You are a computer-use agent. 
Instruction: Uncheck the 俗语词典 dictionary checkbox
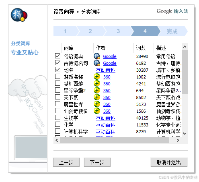(x=57, y=56)
